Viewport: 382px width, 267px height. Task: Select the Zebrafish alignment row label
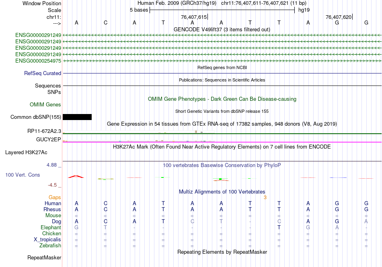click(50, 245)
